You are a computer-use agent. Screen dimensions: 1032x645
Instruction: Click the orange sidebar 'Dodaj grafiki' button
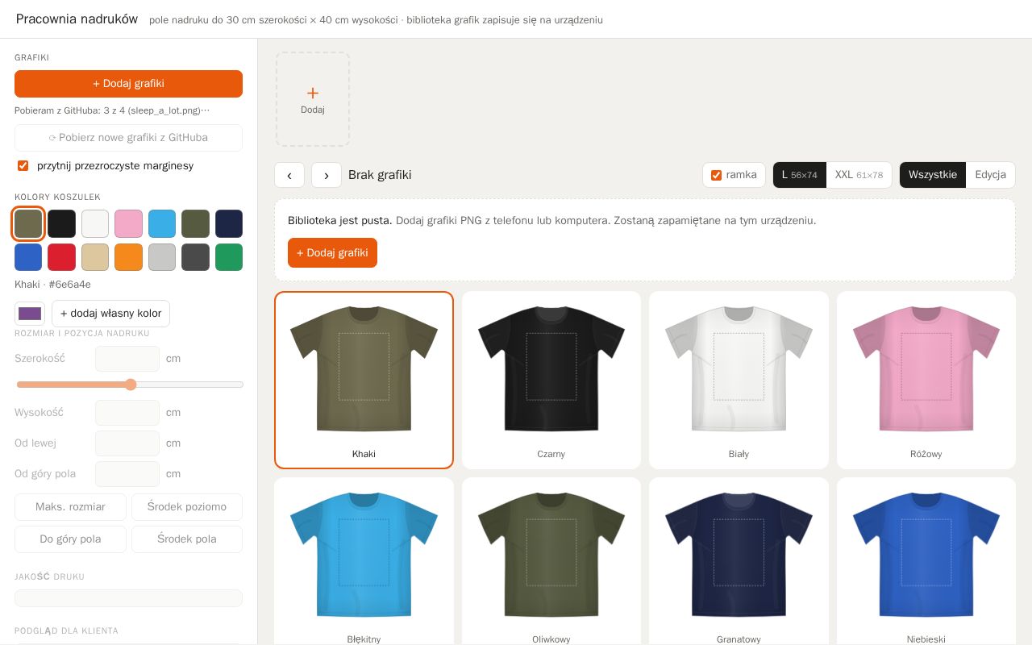pyautogui.click(x=128, y=84)
